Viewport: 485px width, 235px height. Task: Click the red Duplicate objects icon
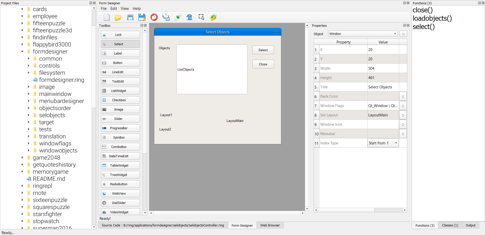click(154, 17)
